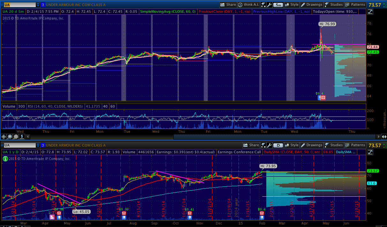The width and height of the screenshot is (387, 227).
Task: Click the chart scale icon beside upper price axis
Action: 370,12
